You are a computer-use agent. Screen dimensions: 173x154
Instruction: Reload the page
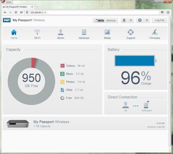(x=16, y=12)
